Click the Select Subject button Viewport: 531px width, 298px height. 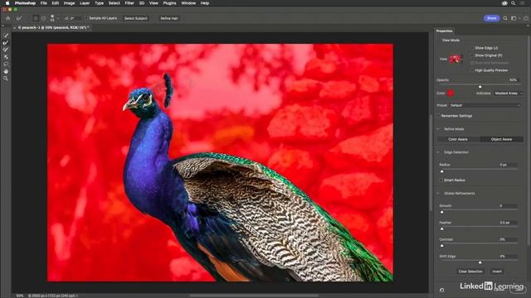(x=136, y=18)
